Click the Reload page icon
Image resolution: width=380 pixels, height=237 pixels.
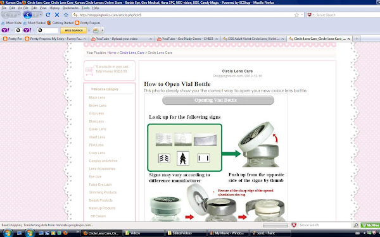(48, 15)
